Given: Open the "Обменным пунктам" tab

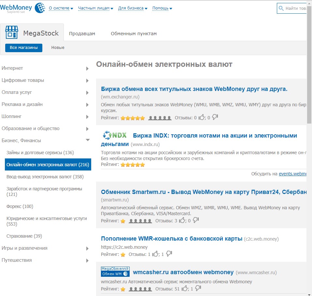Looking at the screenshot, I should (134, 34).
